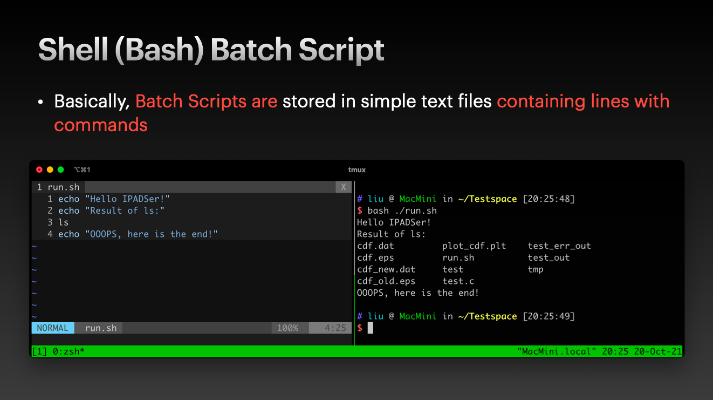Image resolution: width=713 pixels, height=400 pixels.
Task: Click cdf.eps in ls output
Action: pos(375,257)
